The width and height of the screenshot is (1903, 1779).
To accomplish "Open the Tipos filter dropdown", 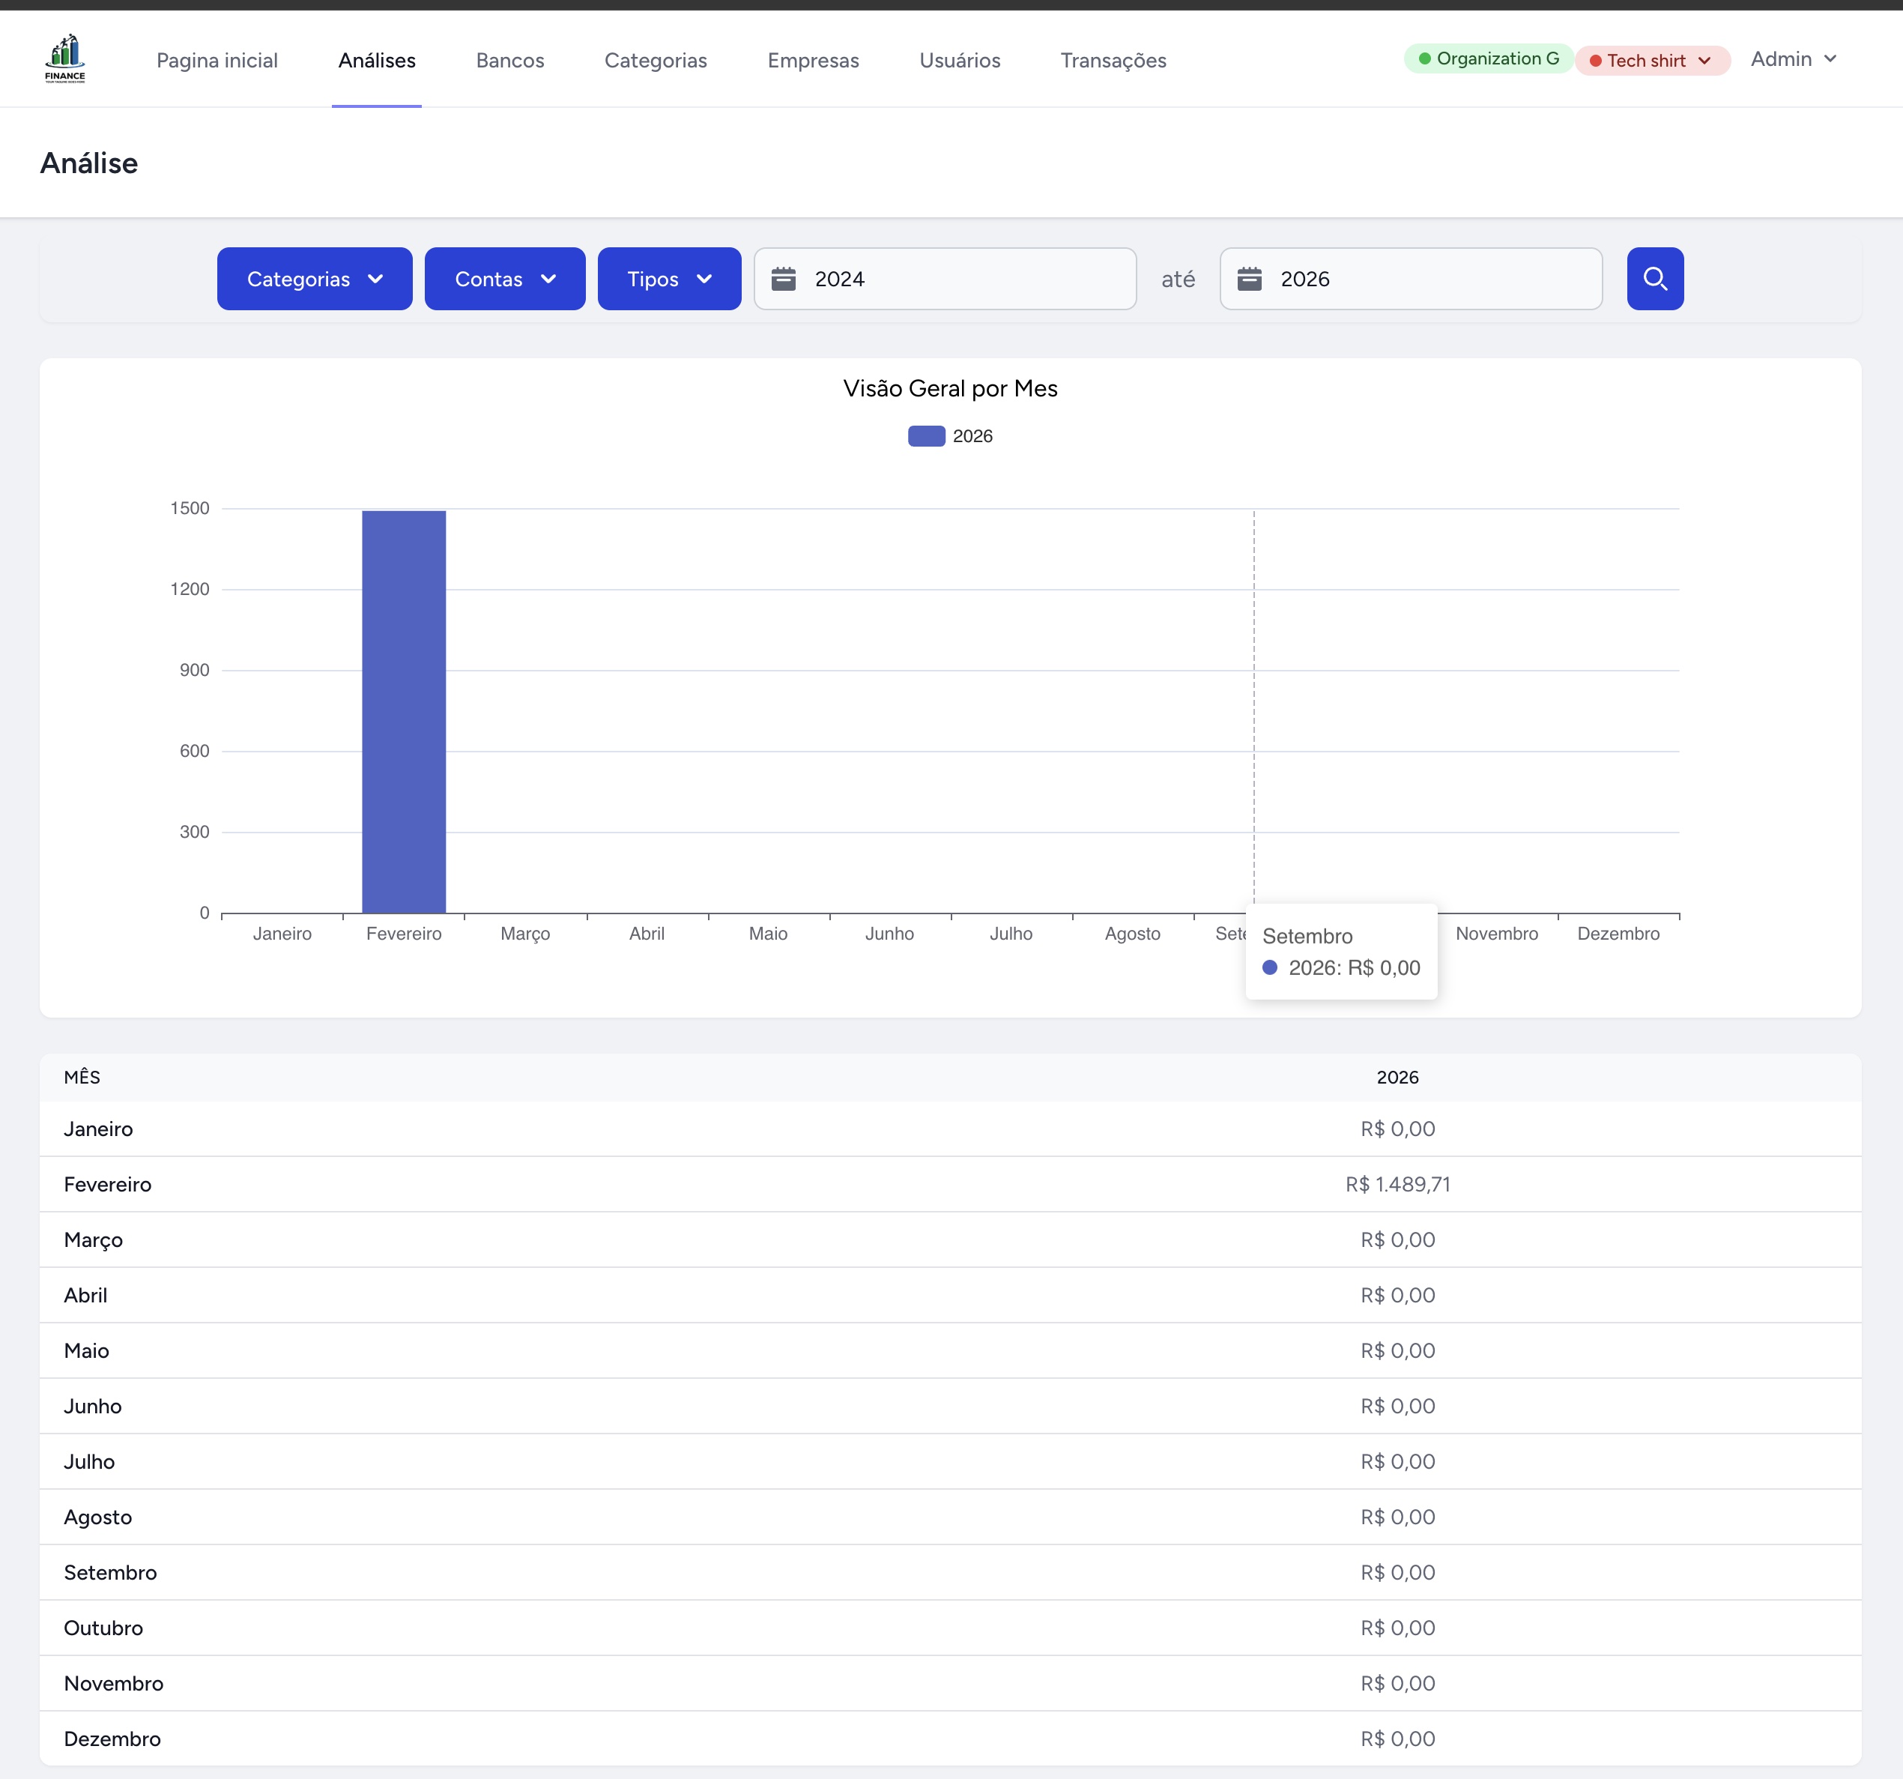I will point(669,279).
